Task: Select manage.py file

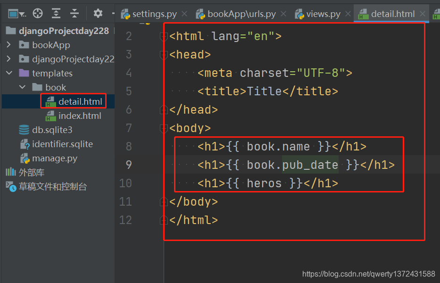Action: (49, 158)
